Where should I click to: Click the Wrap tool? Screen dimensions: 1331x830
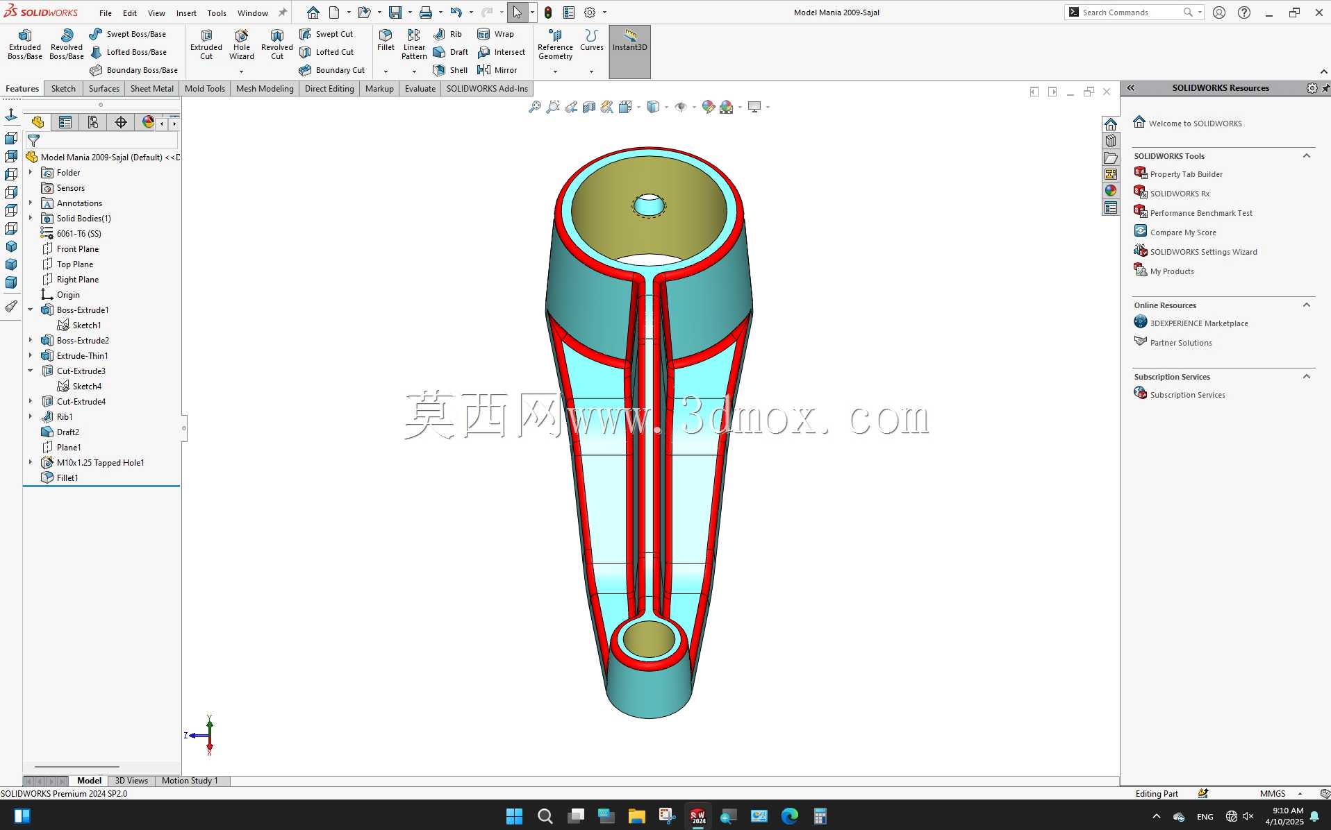(495, 34)
